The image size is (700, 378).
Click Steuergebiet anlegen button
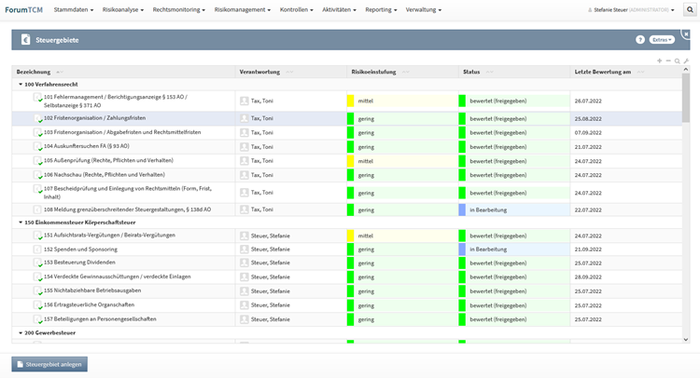click(49, 364)
